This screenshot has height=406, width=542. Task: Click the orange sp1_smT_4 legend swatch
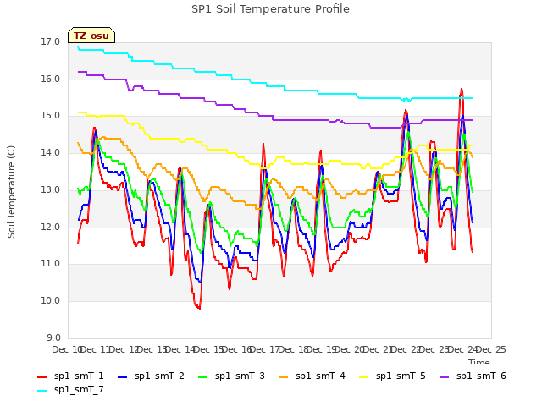(x=284, y=377)
